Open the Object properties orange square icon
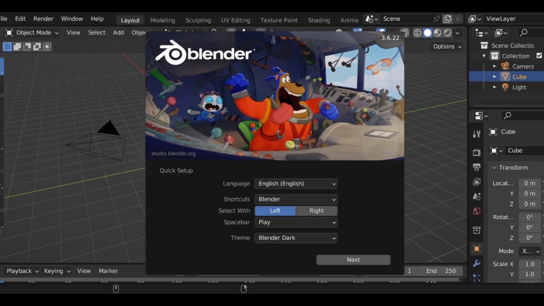The height and width of the screenshot is (306, 544). (476, 249)
